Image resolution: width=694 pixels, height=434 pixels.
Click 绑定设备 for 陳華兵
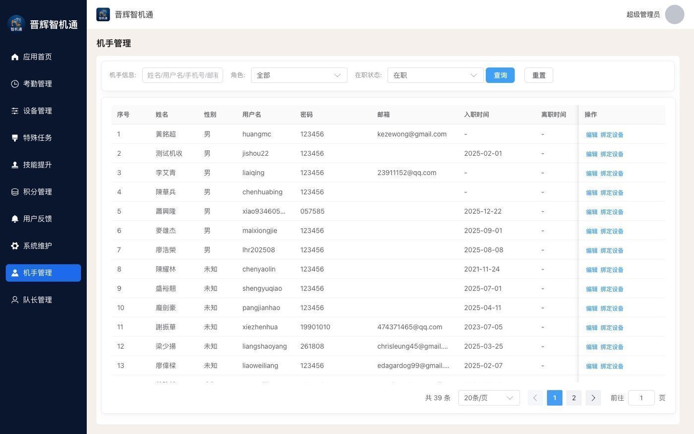point(612,193)
